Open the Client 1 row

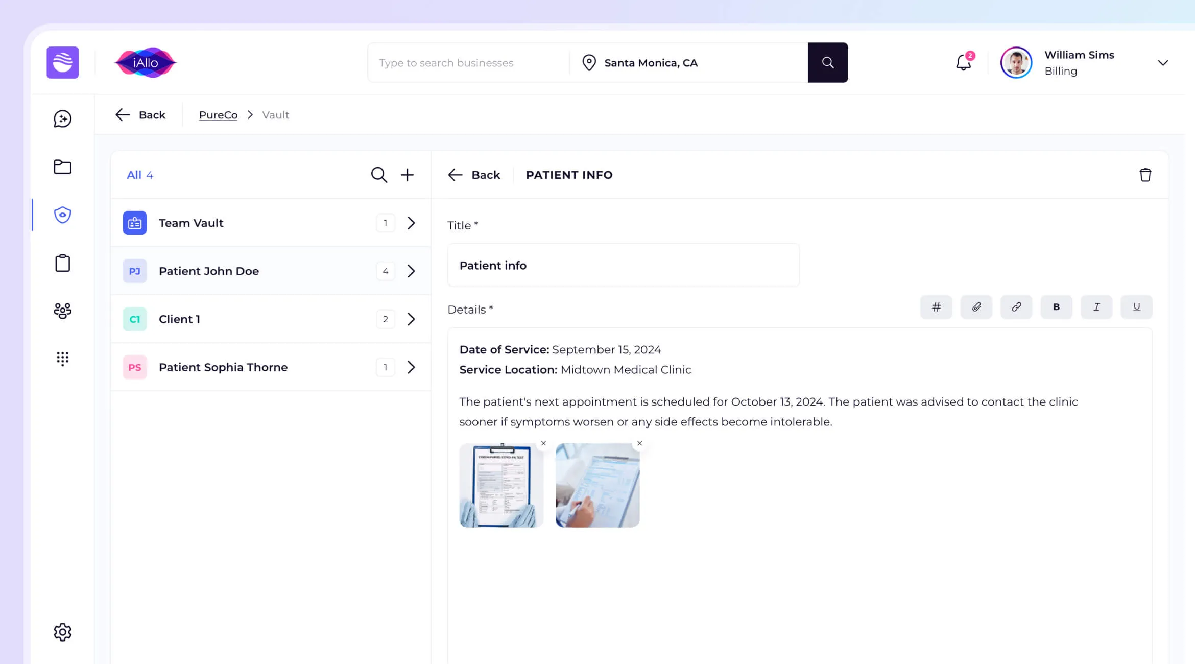coord(270,319)
